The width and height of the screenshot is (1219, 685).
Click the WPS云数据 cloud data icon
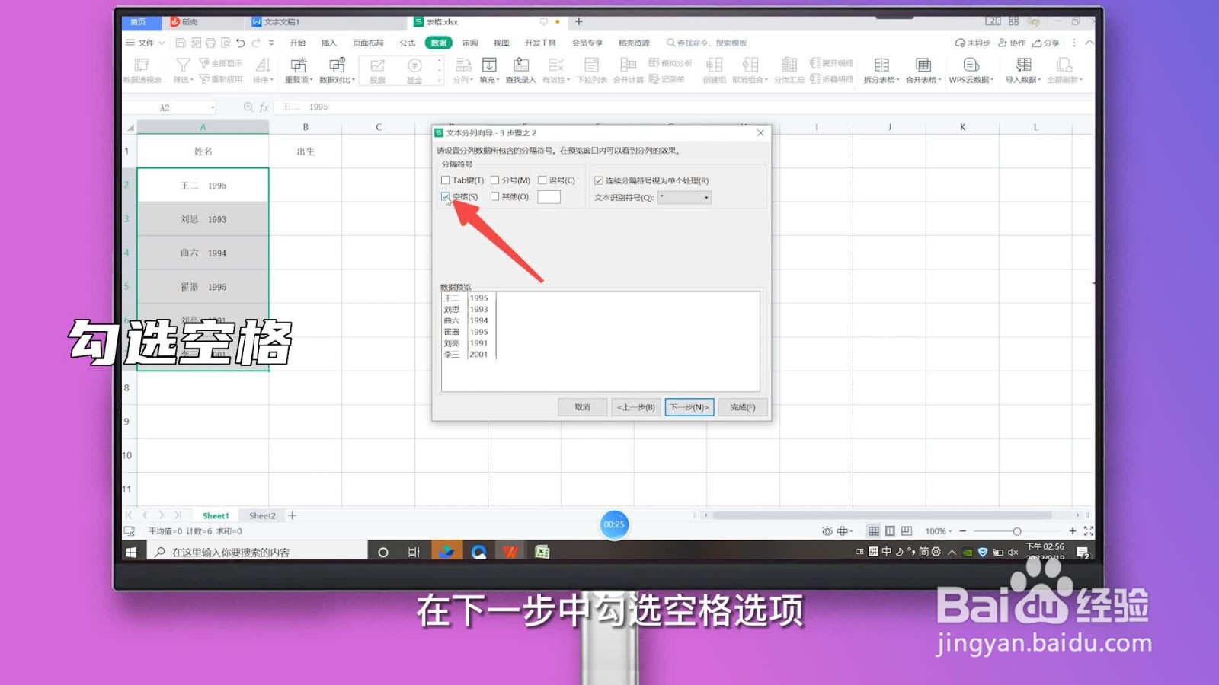click(971, 65)
